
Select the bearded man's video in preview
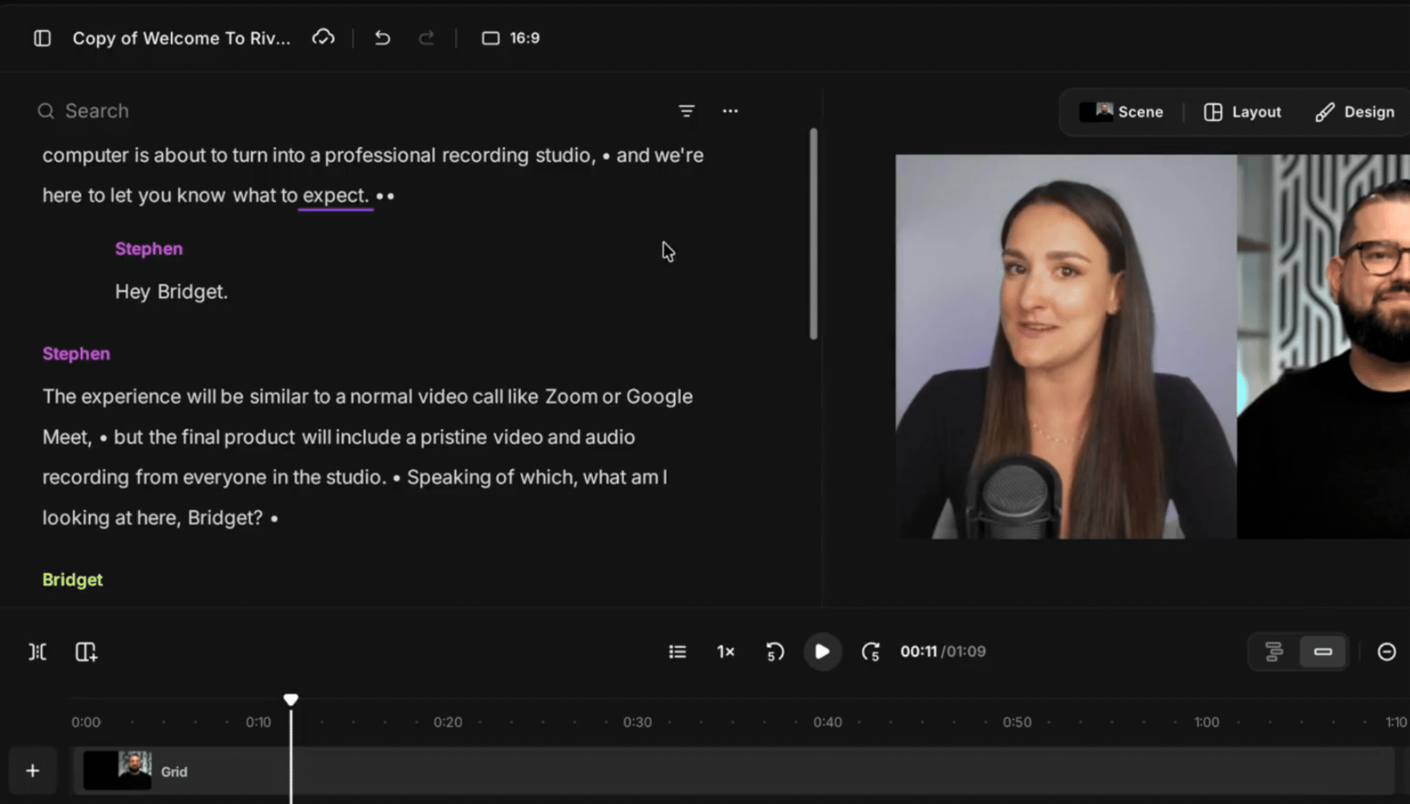pos(1323,346)
